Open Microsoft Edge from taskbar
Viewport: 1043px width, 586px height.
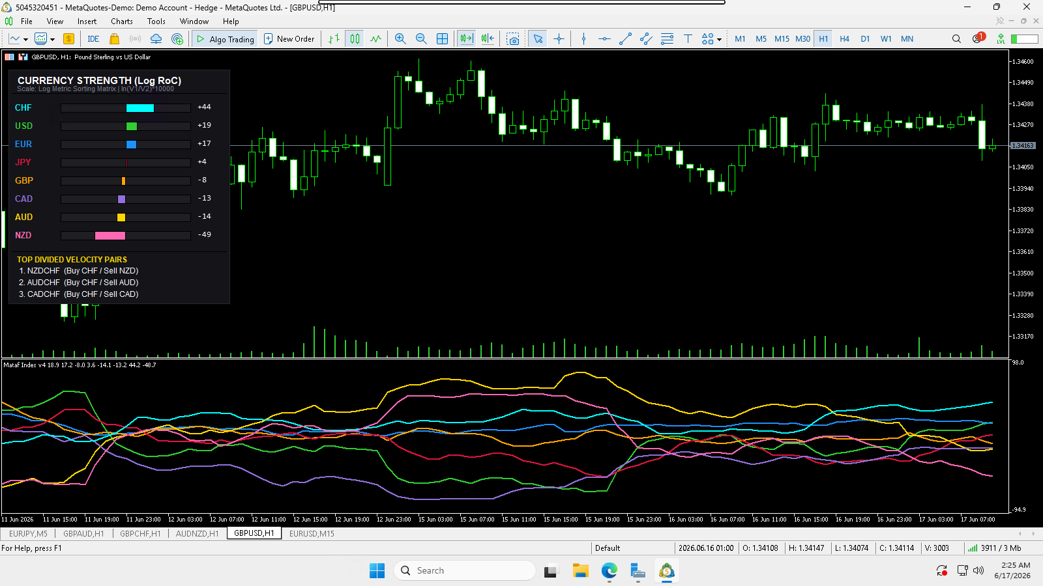tap(610, 570)
